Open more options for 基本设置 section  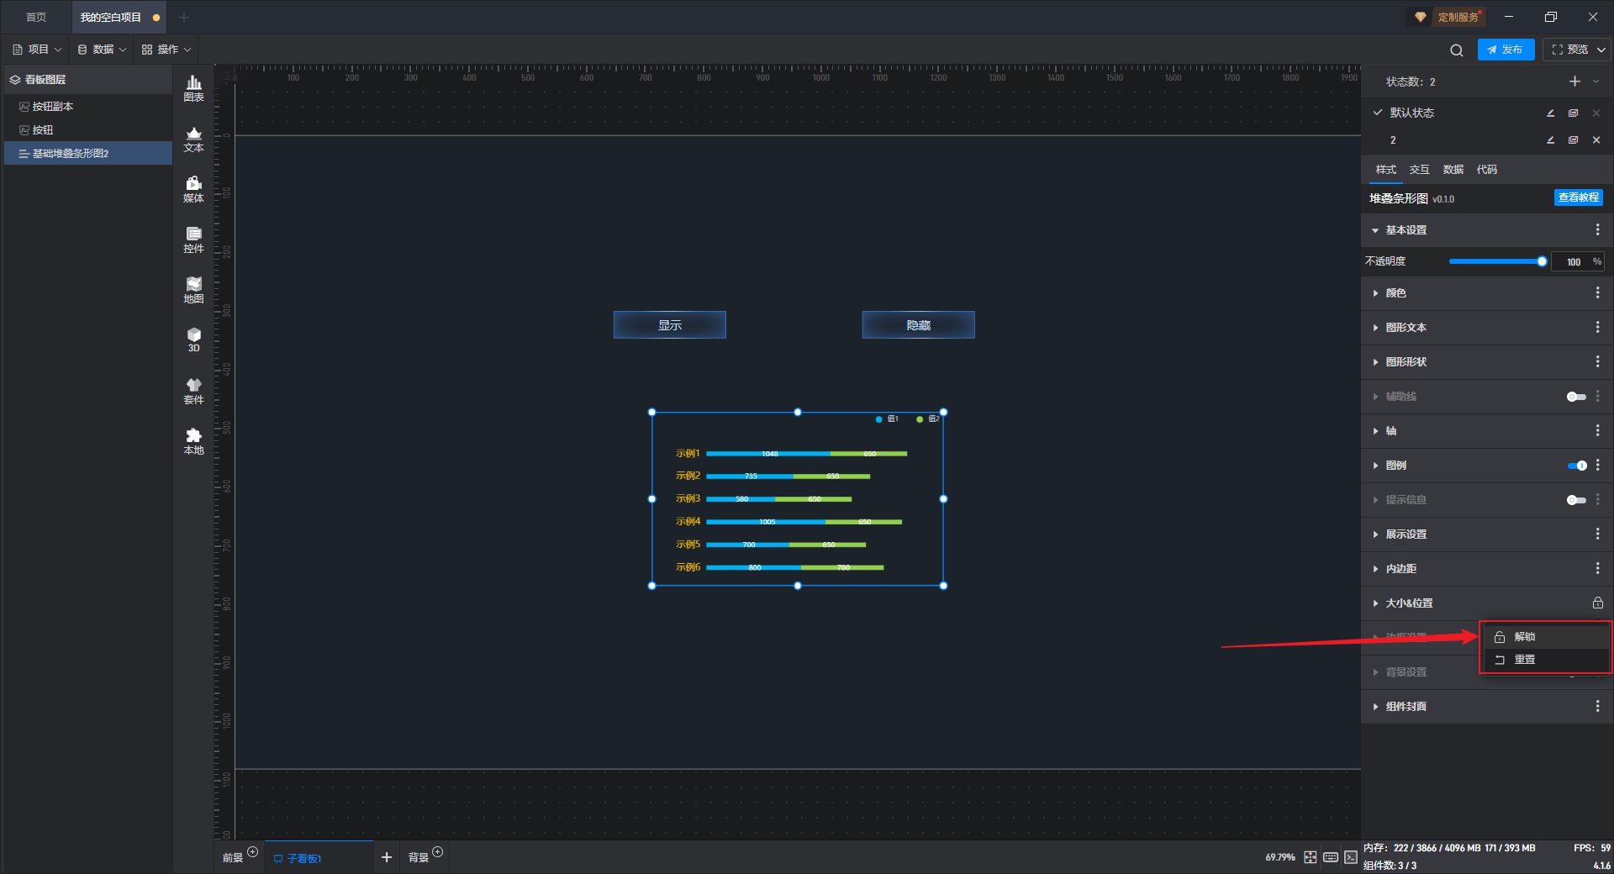point(1597,229)
